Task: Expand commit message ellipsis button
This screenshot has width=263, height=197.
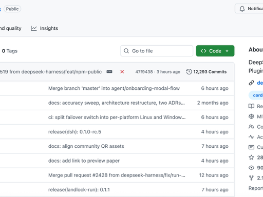Action: point(109,72)
